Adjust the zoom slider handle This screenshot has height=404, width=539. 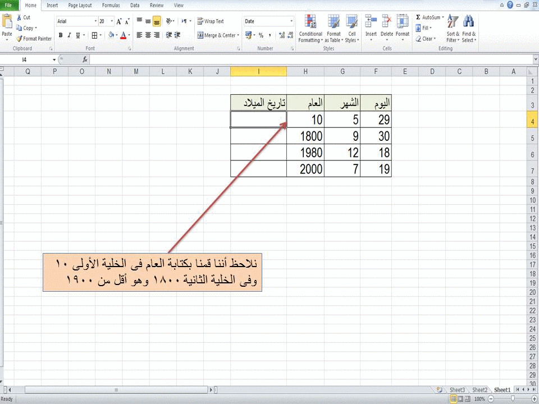[513, 399]
